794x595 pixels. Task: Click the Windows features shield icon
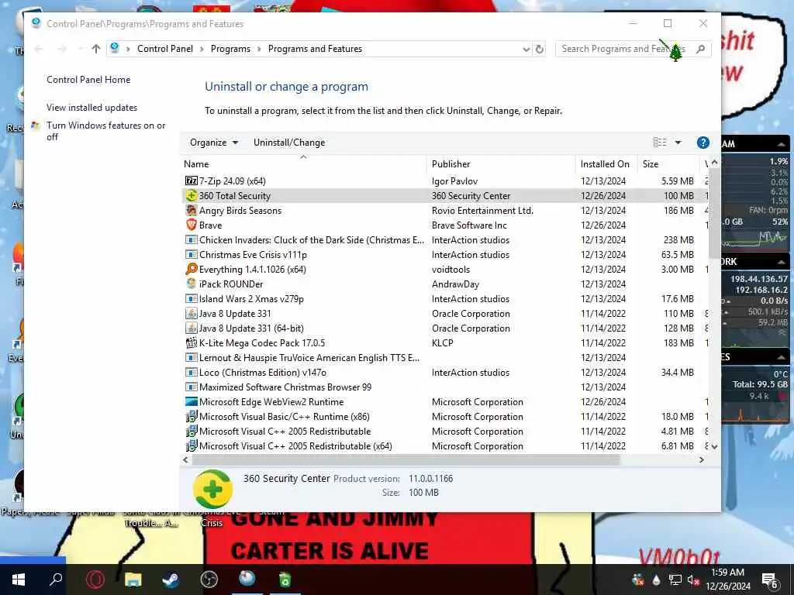point(36,126)
